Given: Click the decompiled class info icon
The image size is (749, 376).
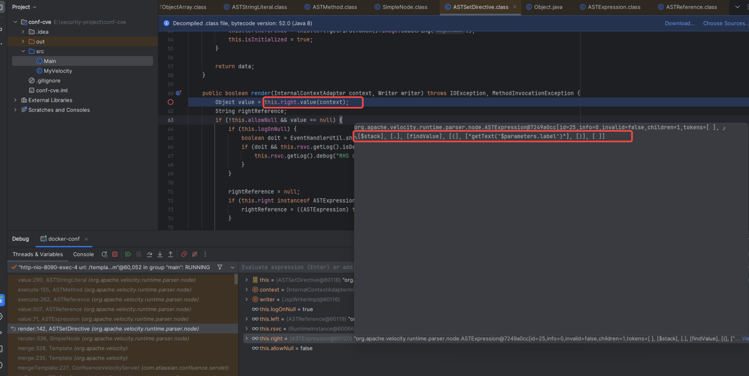Looking at the screenshot, I should pos(166,23).
